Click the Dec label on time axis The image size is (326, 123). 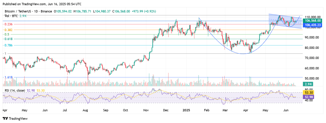tap(166, 110)
